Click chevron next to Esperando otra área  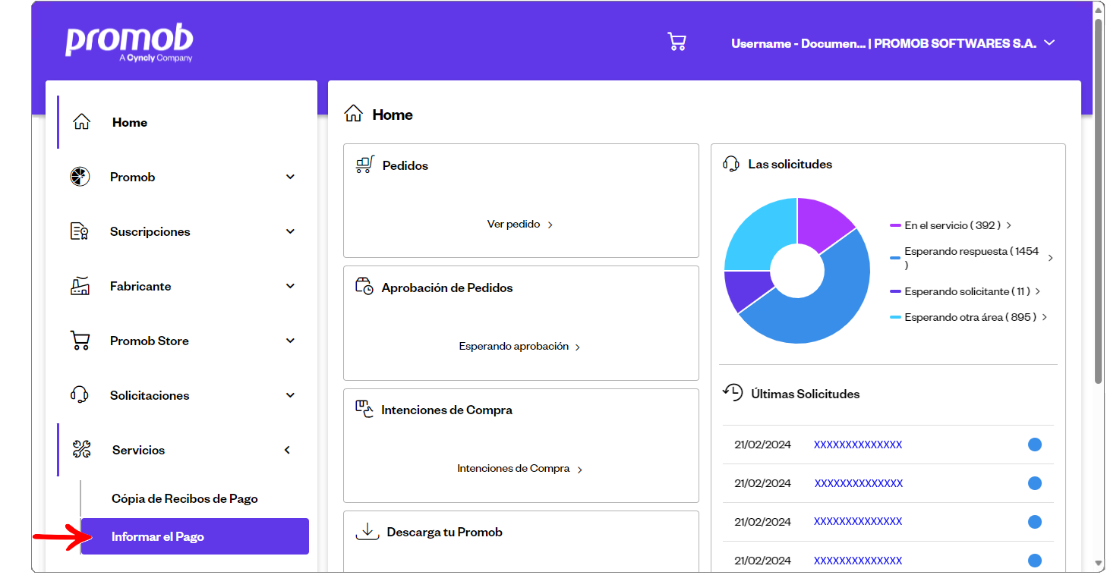tap(1045, 317)
